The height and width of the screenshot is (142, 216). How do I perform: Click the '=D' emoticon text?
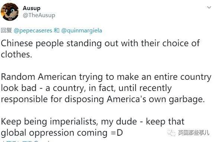pos(116,133)
